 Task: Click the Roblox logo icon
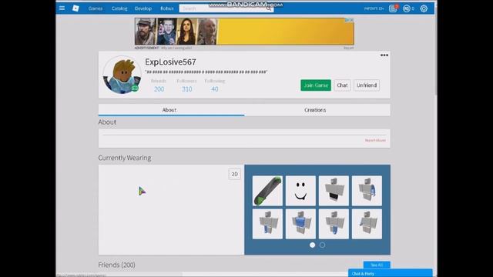[x=75, y=8]
